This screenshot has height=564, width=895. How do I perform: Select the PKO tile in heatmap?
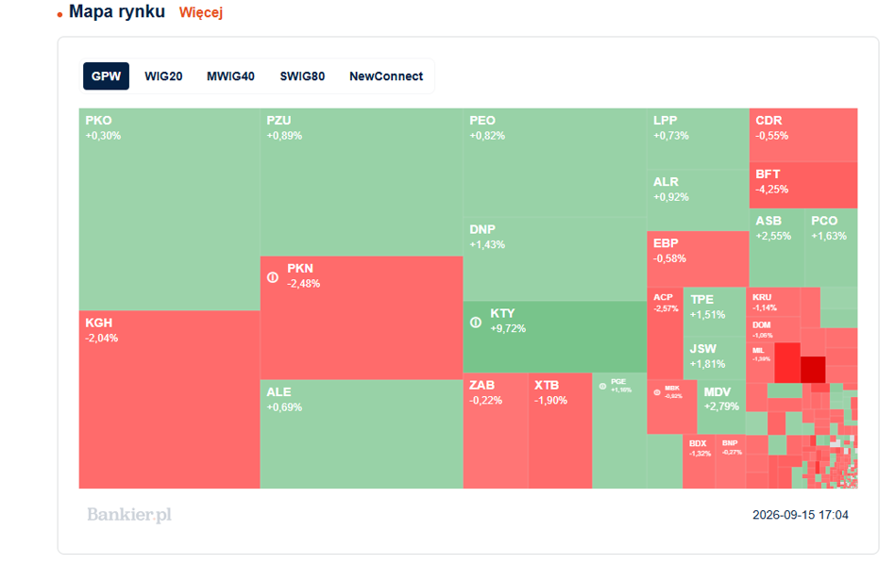point(170,209)
